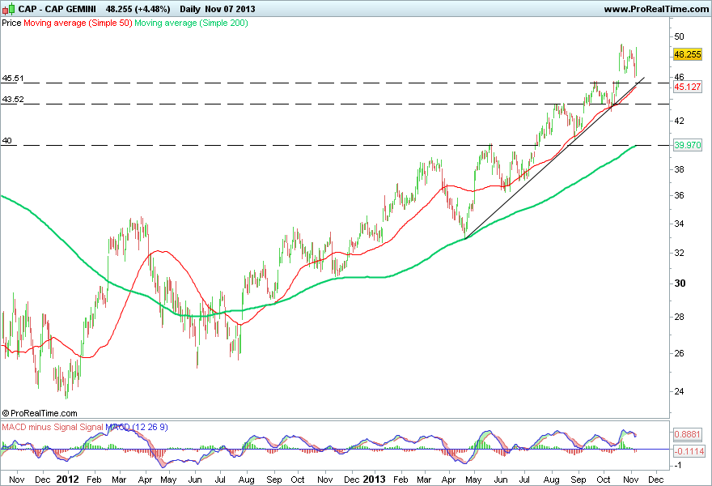
Task: Click the bold 30 price axis label
Action: (680, 283)
